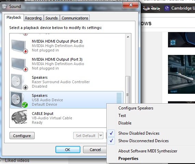Screen dimensions: 195x164
Task: Click the Cambridge bookmark icon in browser
Action: point(167,8)
